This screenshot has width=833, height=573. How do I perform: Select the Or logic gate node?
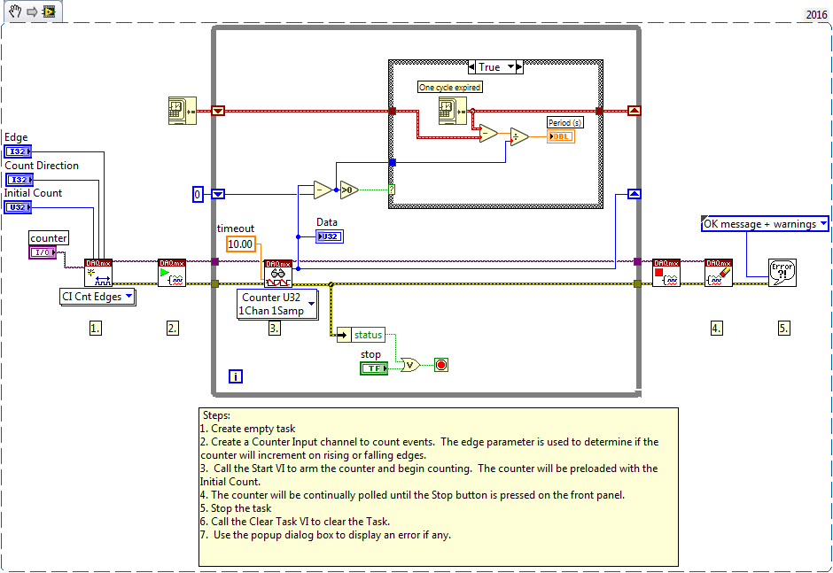pos(410,364)
